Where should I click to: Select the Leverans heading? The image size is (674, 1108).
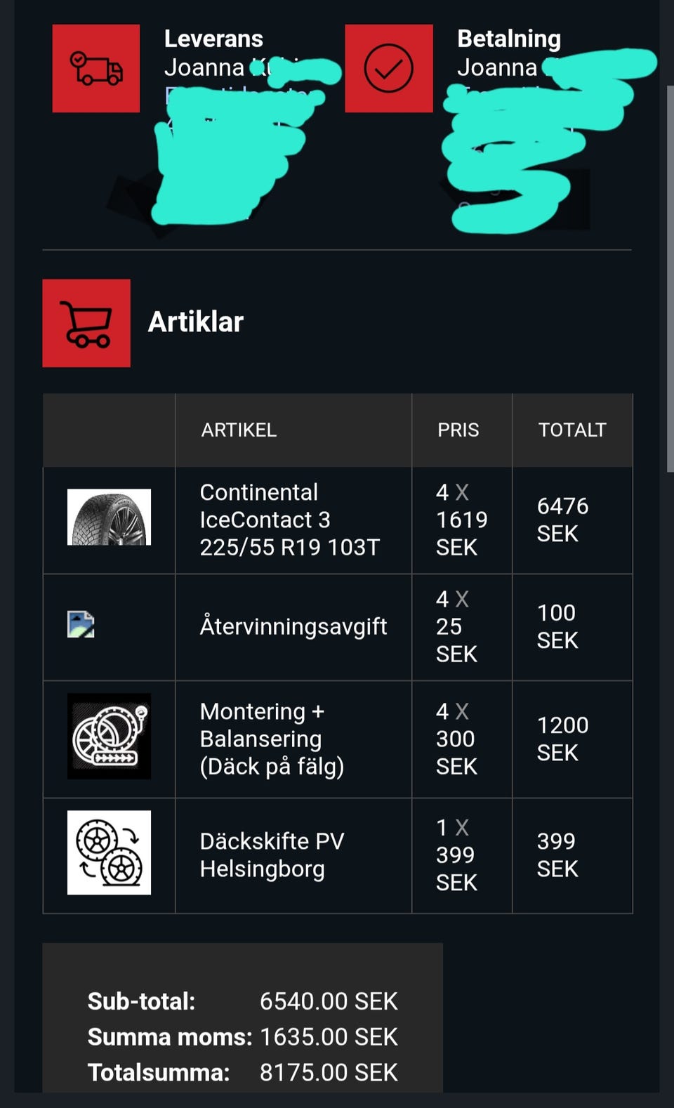[x=213, y=39]
